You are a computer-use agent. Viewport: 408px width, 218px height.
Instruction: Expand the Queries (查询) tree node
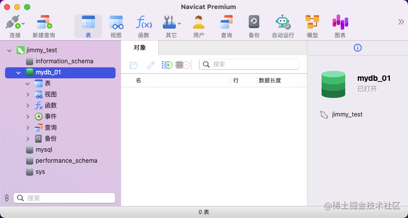[x=28, y=128]
